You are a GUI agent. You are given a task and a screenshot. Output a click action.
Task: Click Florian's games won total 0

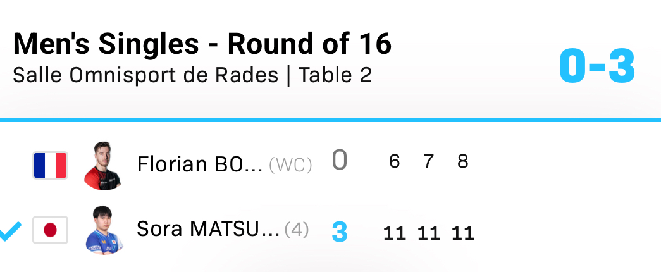click(340, 161)
